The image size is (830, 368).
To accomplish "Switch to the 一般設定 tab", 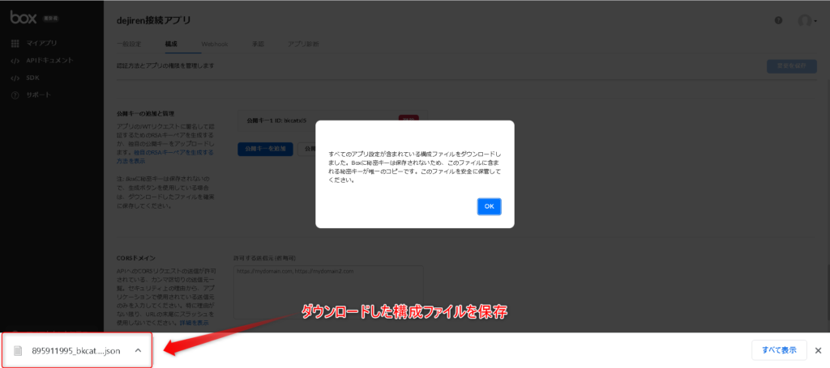I will 129,44.
